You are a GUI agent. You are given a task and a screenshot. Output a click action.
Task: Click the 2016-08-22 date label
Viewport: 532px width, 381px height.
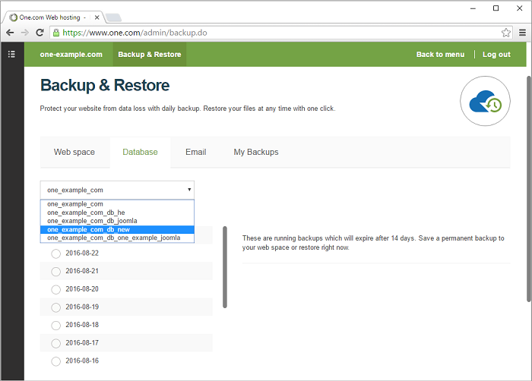(82, 253)
